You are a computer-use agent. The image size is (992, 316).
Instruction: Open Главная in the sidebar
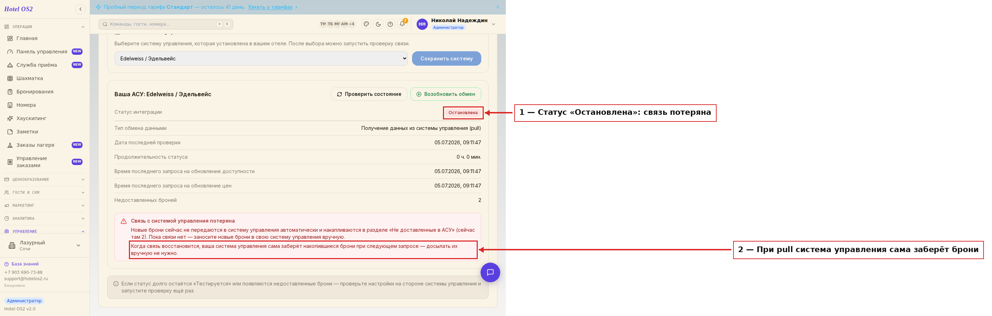(x=45, y=39)
